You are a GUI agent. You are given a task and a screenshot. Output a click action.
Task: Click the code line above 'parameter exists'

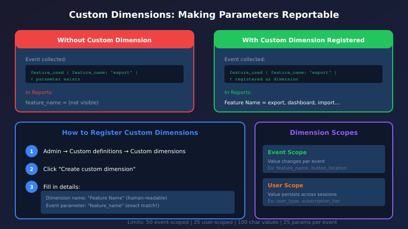point(84,72)
